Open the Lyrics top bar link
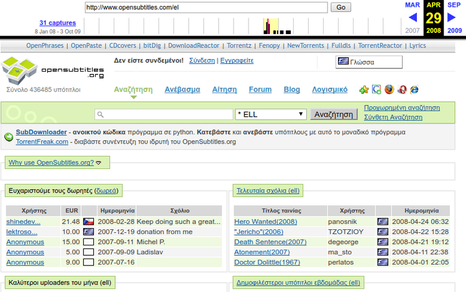The width and height of the screenshot is (466, 292). pyautogui.click(x=418, y=45)
